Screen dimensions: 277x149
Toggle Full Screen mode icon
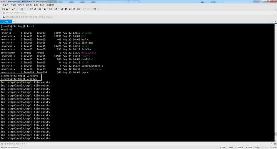70,9
